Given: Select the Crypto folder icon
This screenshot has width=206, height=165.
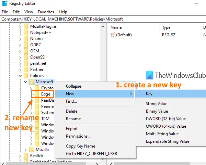Looking at the screenshot, I should click(x=37, y=88).
